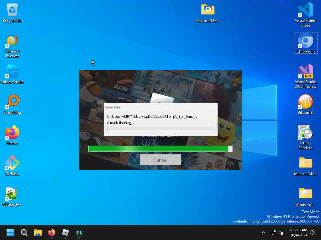Open taskbar Search
The width and height of the screenshot is (321, 240).
24,232
